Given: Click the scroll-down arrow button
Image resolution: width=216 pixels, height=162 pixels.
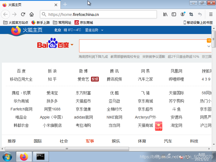Looking at the screenshot, I should pos(214,144).
